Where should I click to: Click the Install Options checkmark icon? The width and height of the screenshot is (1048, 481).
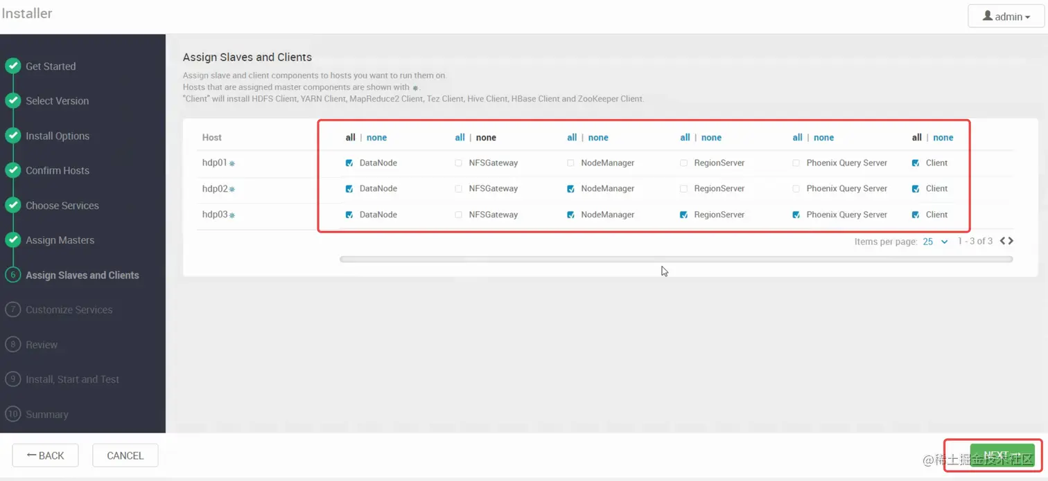(x=13, y=136)
